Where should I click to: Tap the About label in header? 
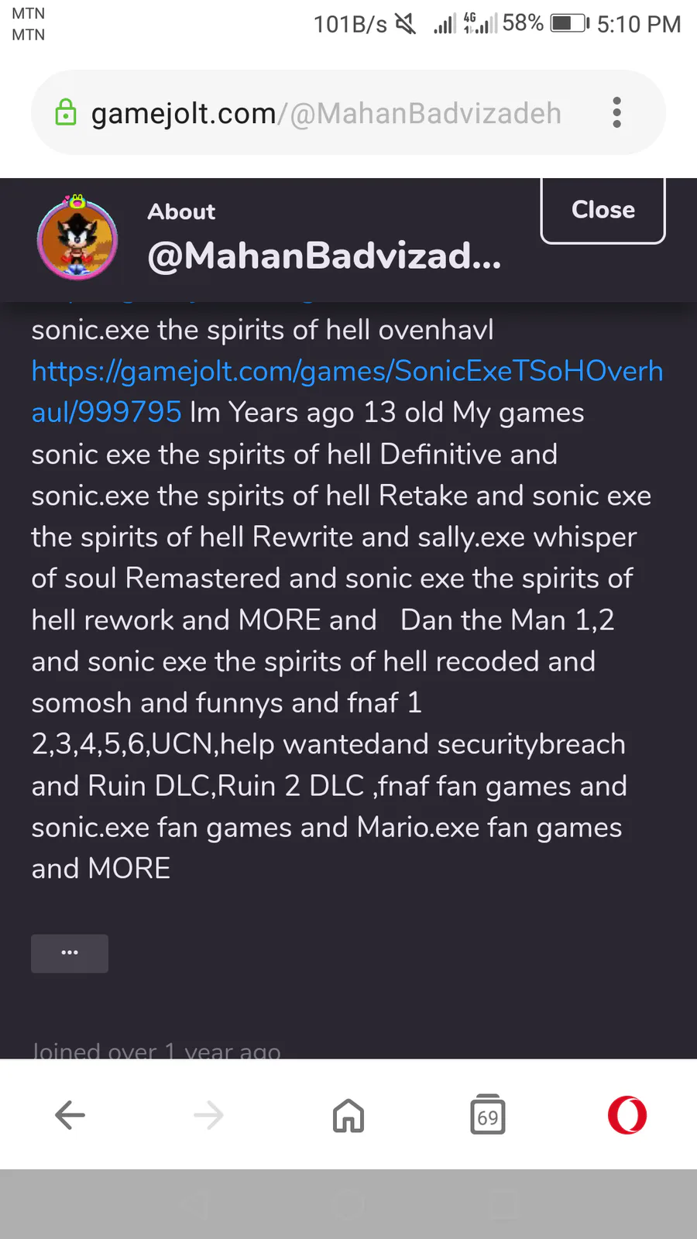click(181, 211)
